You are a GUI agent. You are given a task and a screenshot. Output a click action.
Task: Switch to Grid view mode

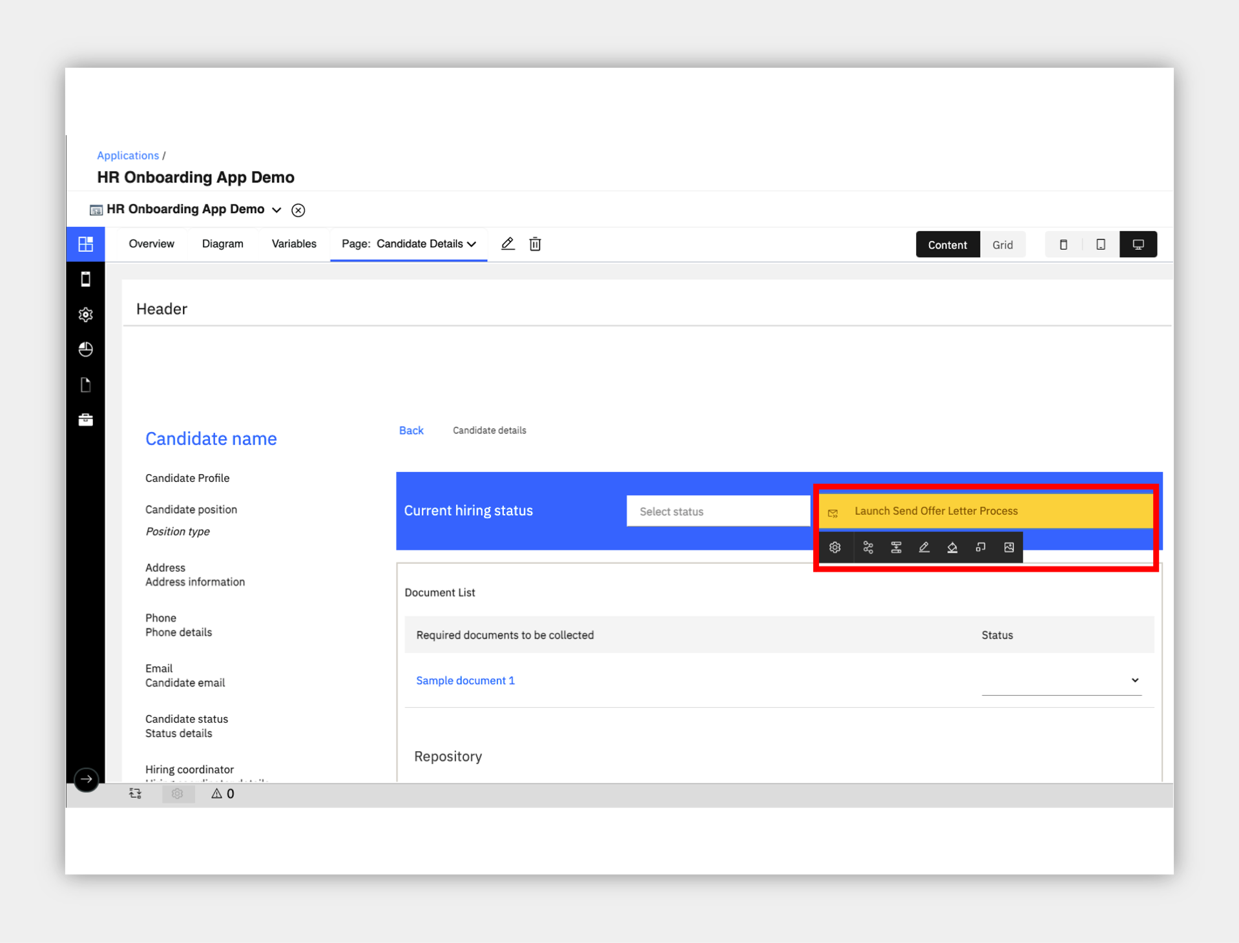click(1003, 245)
